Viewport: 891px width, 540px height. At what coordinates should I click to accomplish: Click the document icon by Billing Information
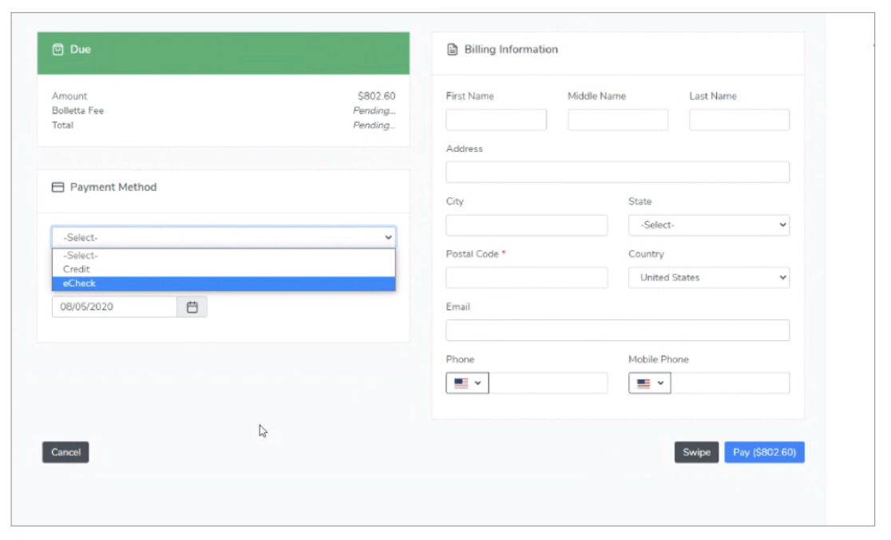[452, 50]
